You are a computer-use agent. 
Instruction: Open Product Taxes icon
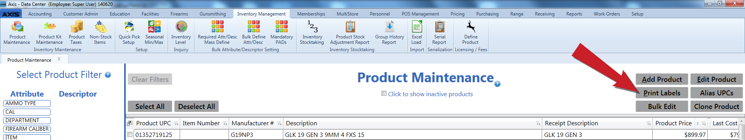pos(76,33)
